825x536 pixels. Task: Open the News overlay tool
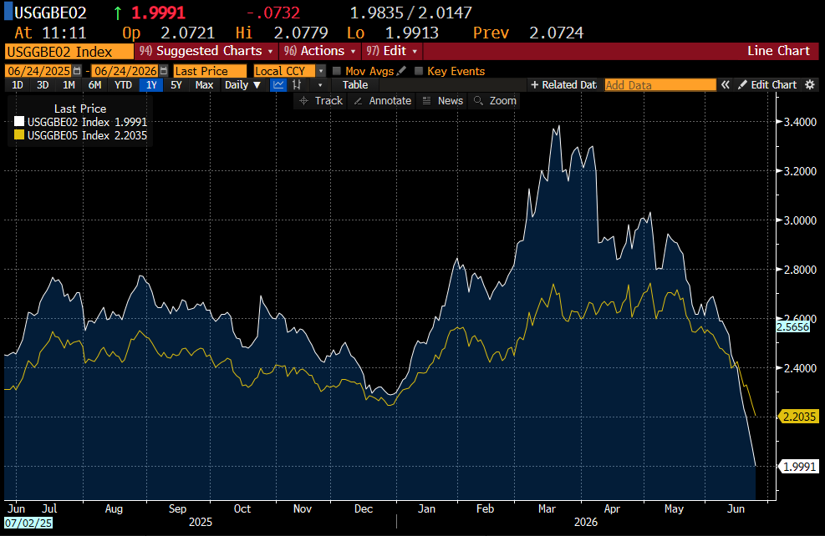coord(443,100)
